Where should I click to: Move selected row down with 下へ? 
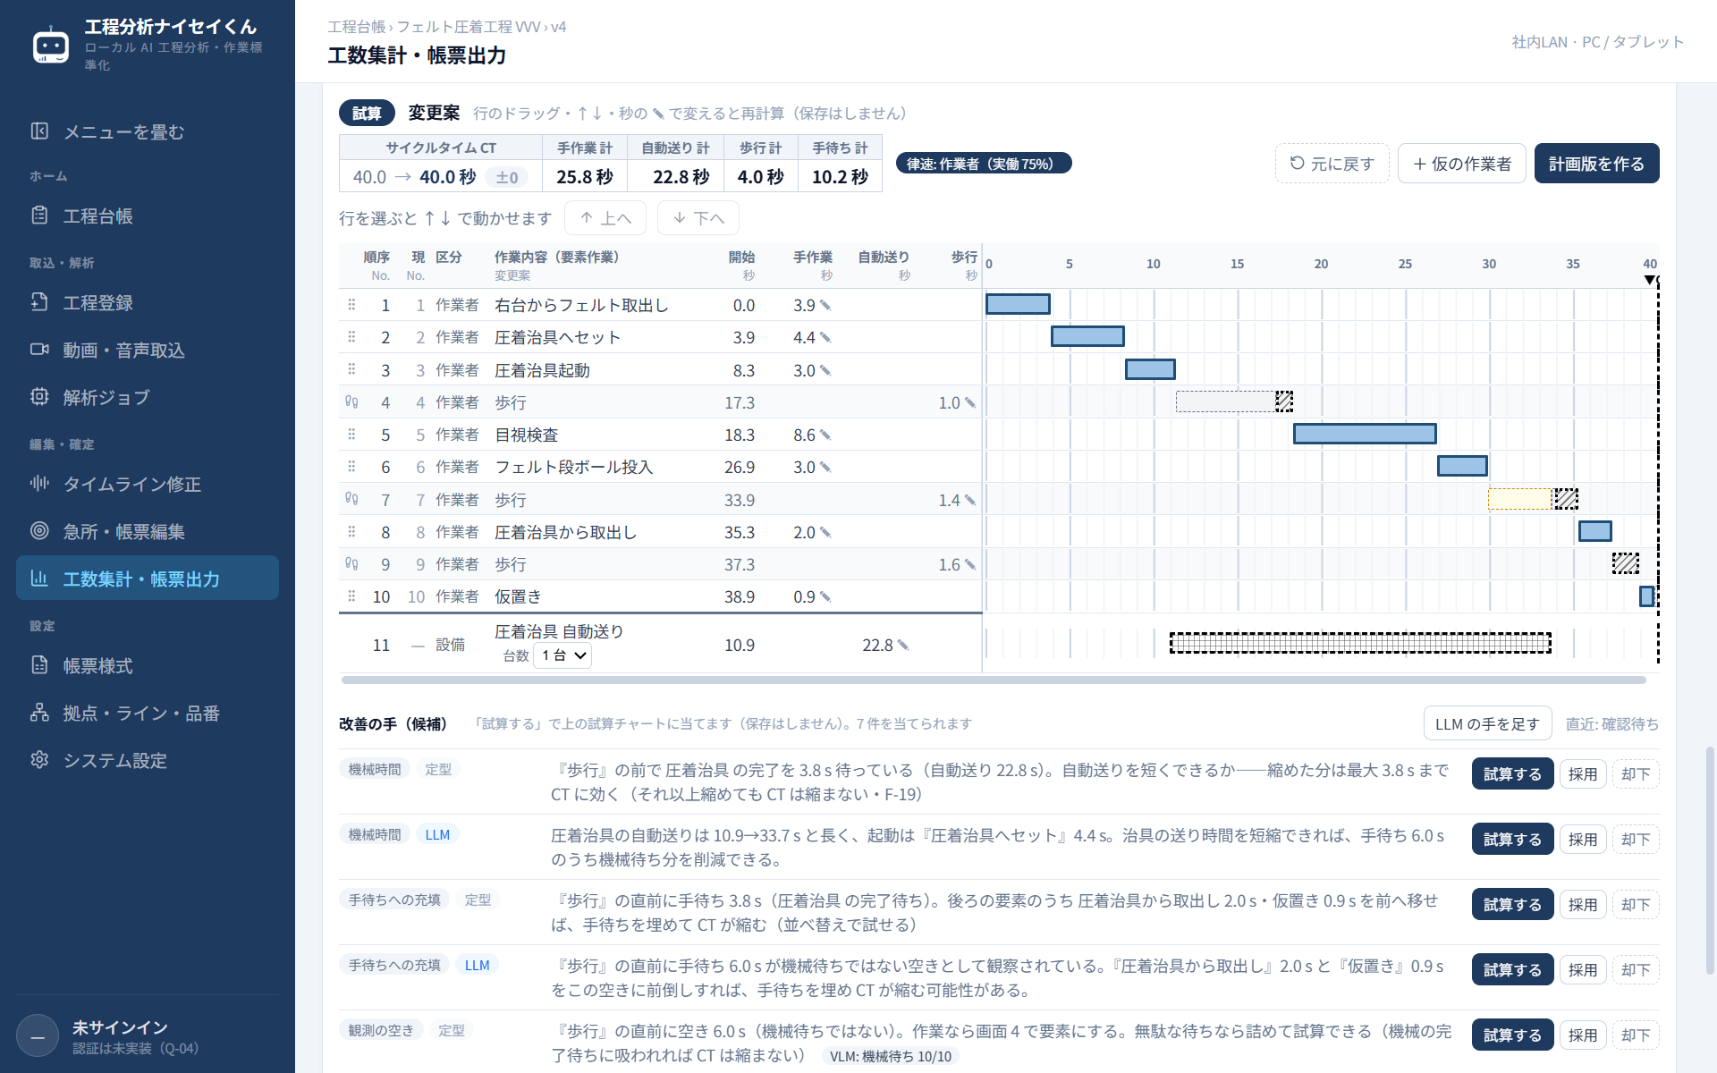pos(698,218)
